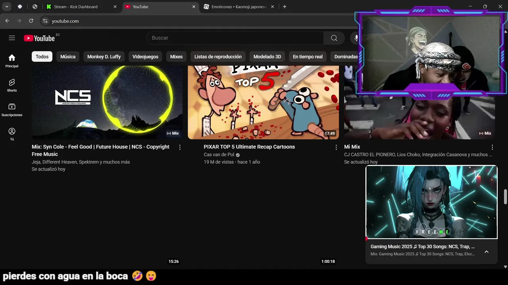Select the Todos filter chip
The height and width of the screenshot is (285, 508).
(42, 57)
